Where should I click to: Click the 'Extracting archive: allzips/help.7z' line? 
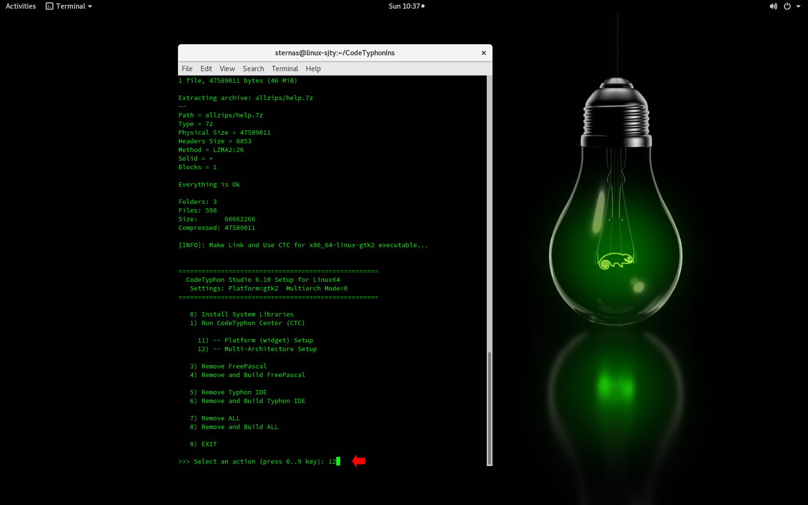tap(246, 98)
